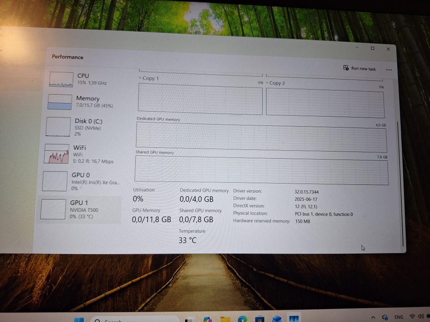Open the Windows Start menu

[x=79, y=319]
